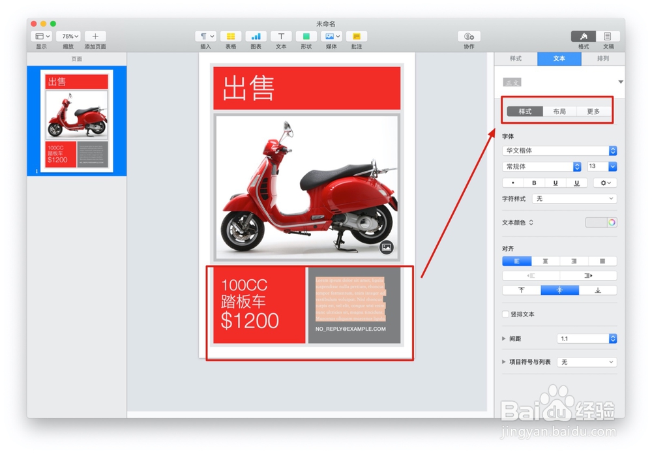The width and height of the screenshot is (652, 454).
Task: Expand the 间距 spacing section
Action: [x=504, y=339]
